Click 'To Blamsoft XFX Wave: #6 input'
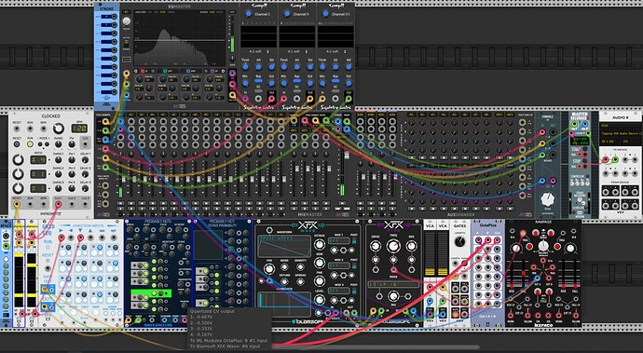This screenshot has height=353, width=643. pos(226,346)
